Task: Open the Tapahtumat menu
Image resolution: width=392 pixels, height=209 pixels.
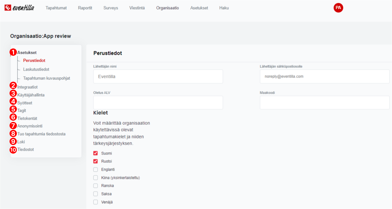Action: (56, 8)
